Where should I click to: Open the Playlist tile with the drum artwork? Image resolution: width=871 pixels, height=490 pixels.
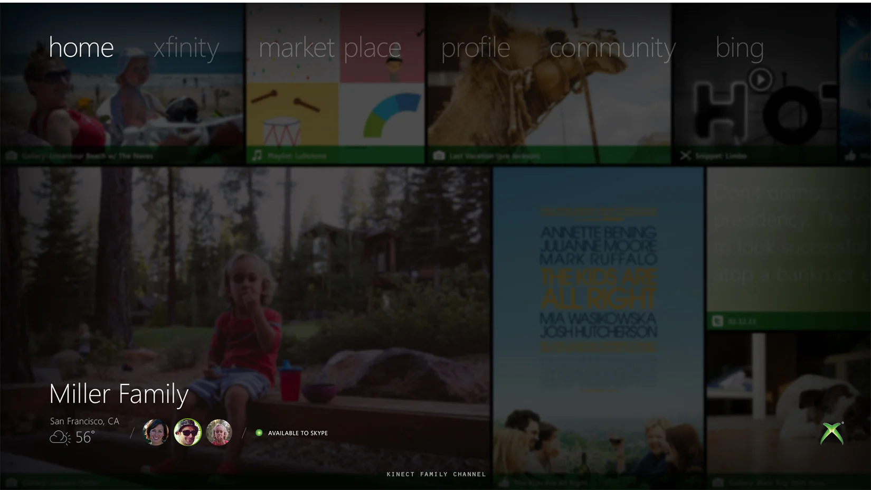point(336,83)
